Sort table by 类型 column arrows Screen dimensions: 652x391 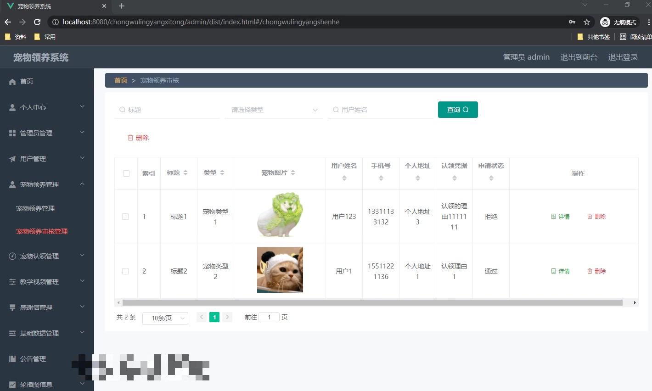[x=222, y=173]
